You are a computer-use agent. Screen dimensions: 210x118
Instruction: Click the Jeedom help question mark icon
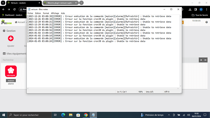[x=207, y=22]
